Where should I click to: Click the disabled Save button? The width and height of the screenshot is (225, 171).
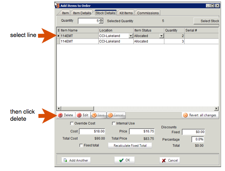tap(98, 115)
